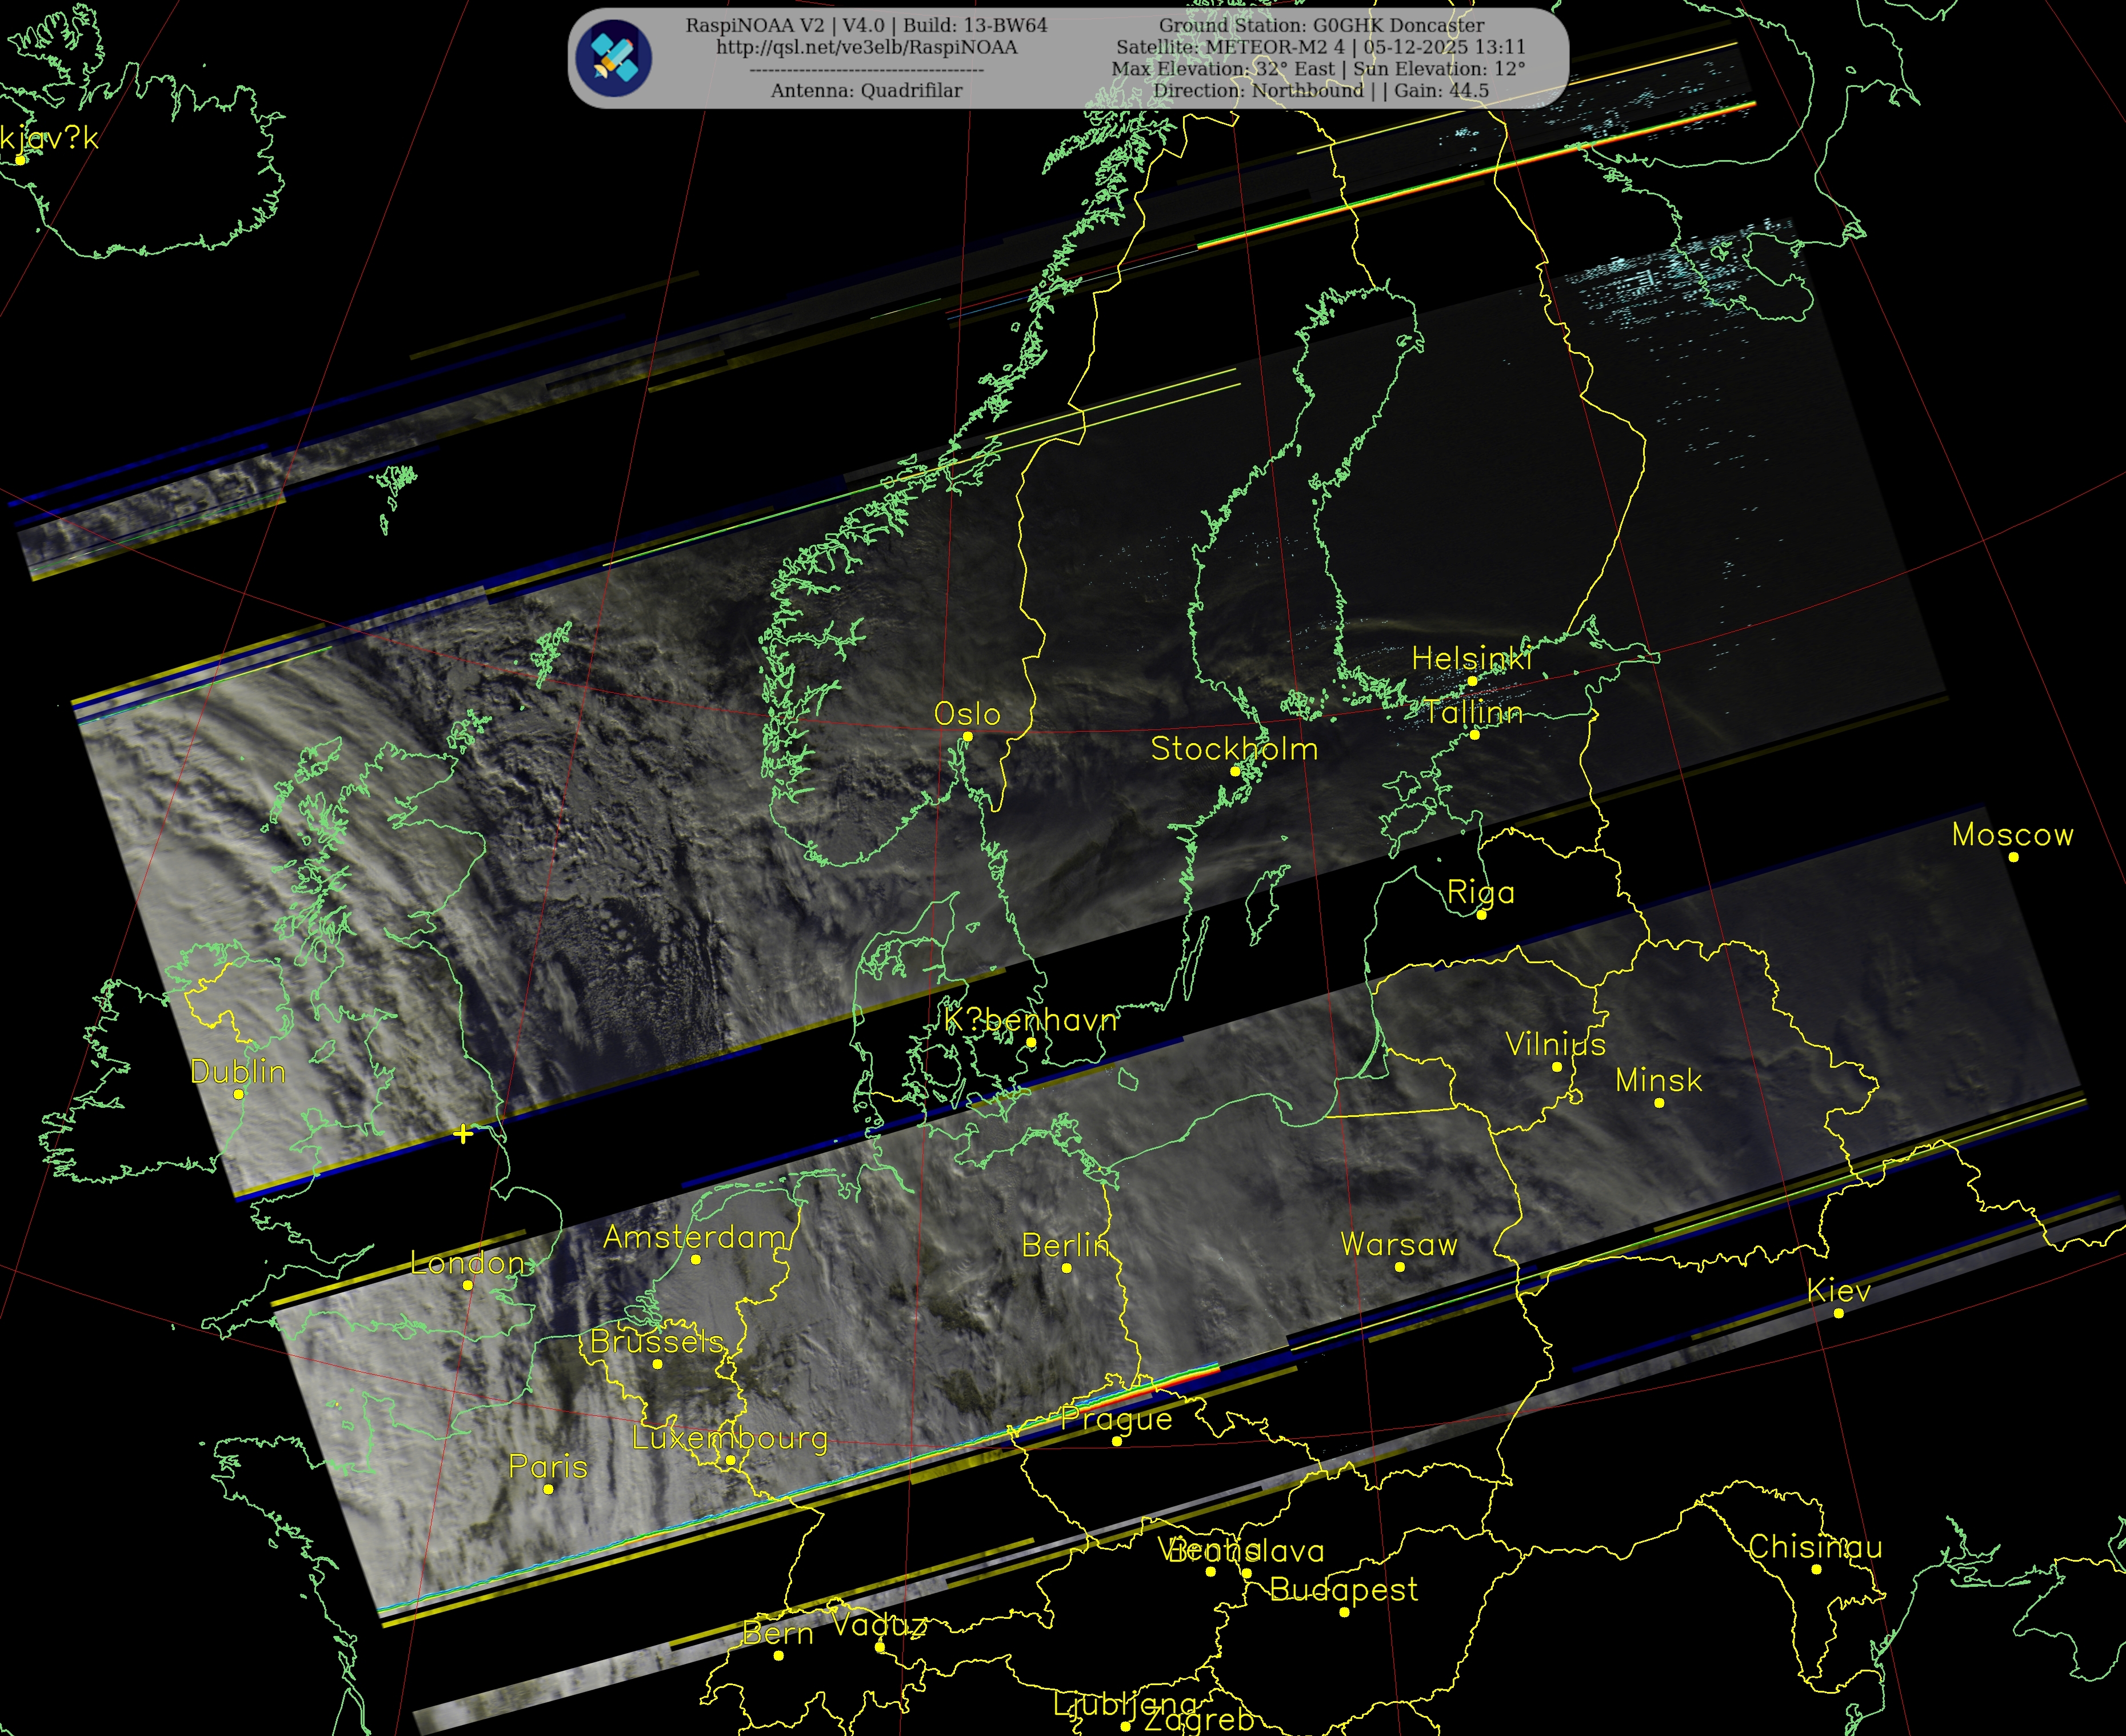Click the Oslo city dot marker

(966, 737)
